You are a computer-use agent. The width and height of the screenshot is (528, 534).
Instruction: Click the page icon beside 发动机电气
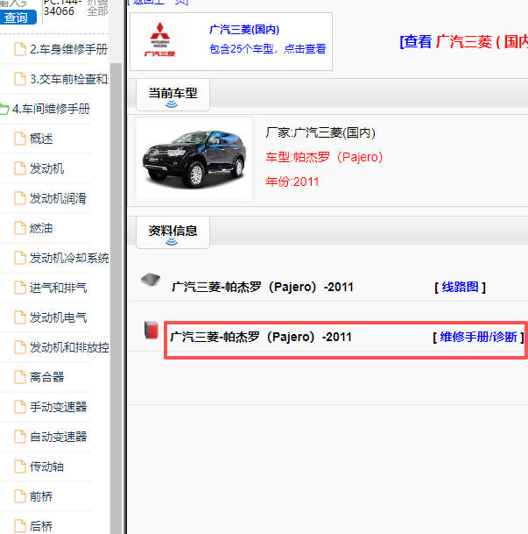[20, 317]
